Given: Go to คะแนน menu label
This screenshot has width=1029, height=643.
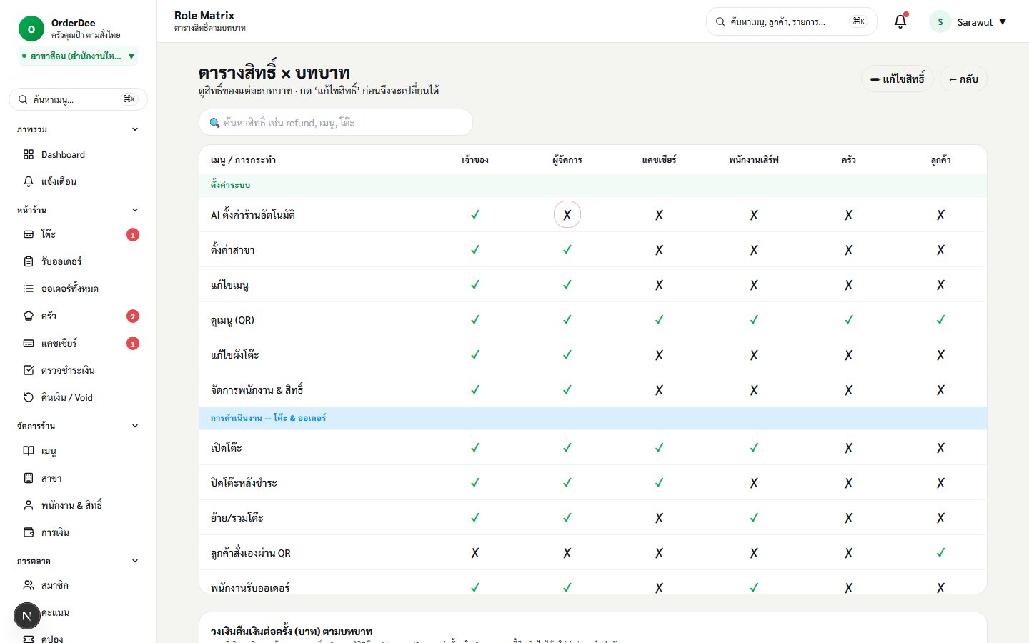Looking at the screenshot, I should click(55, 612).
